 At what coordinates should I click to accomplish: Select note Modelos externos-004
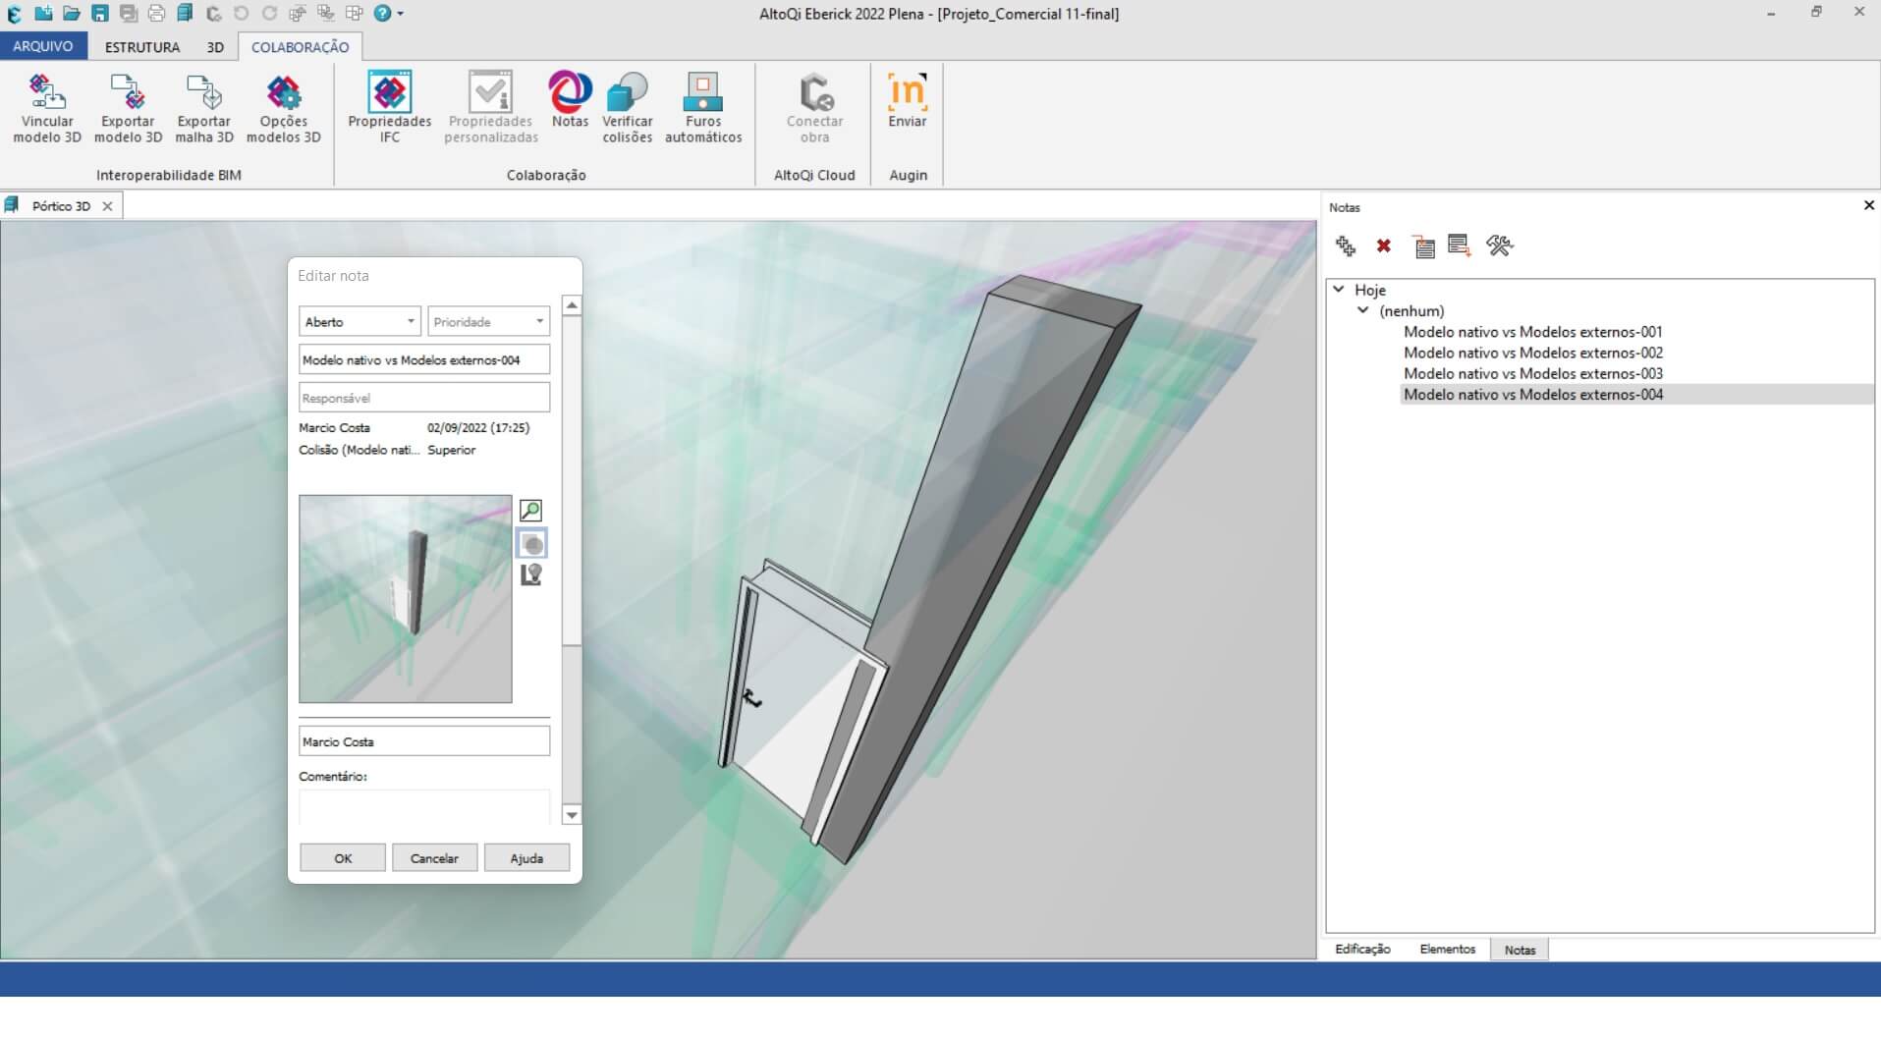[x=1532, y=395]
